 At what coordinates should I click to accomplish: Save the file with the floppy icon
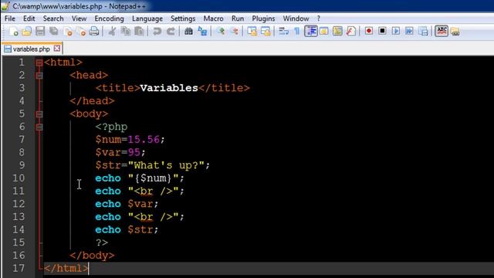(40, 31)
